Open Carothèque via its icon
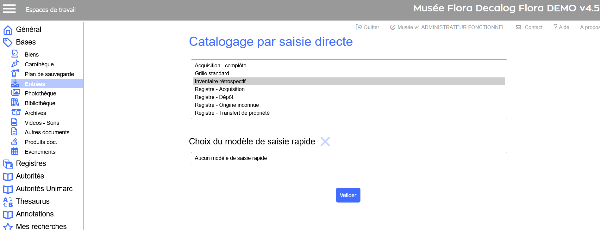Viewport: 600px width, 230px height. tap(15, 64)
